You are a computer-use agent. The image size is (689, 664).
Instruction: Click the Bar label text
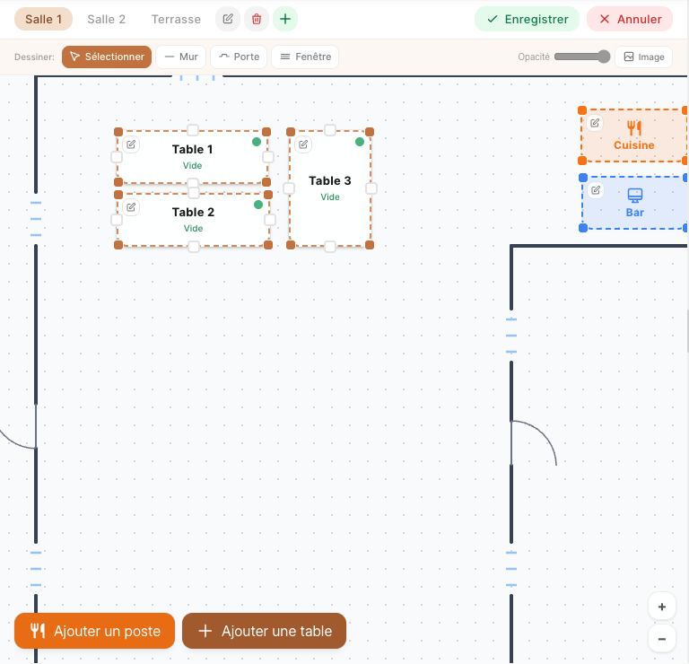tap(635, 213)
